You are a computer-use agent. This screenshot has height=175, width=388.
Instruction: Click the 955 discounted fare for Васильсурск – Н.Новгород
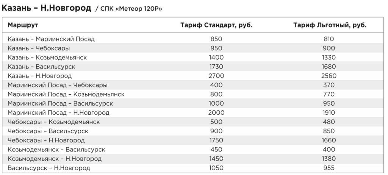click(x=329, y=168)
